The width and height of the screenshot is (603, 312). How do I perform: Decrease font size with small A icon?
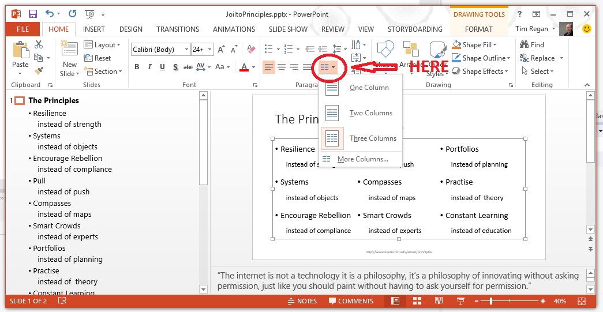click(234, 49)
